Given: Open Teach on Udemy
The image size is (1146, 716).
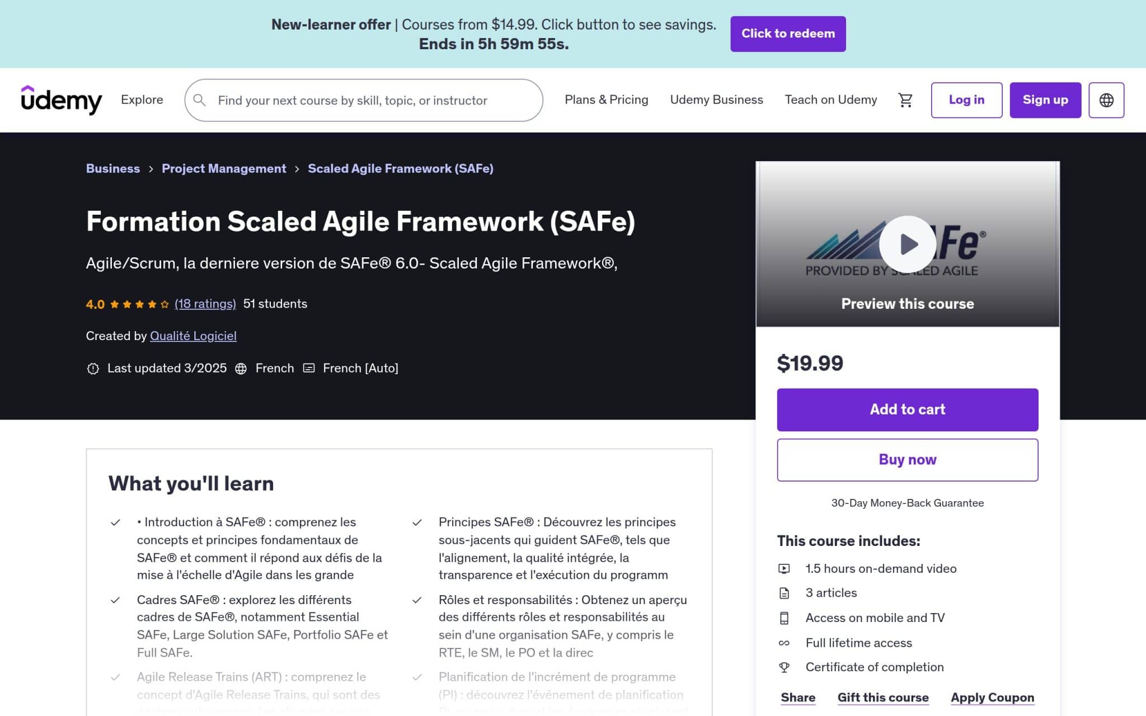Looking at the screenshot, I should pos(830,100).
